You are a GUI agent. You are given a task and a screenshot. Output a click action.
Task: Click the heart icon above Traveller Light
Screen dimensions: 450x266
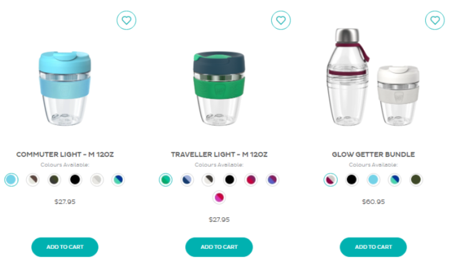tap(281, 20)
